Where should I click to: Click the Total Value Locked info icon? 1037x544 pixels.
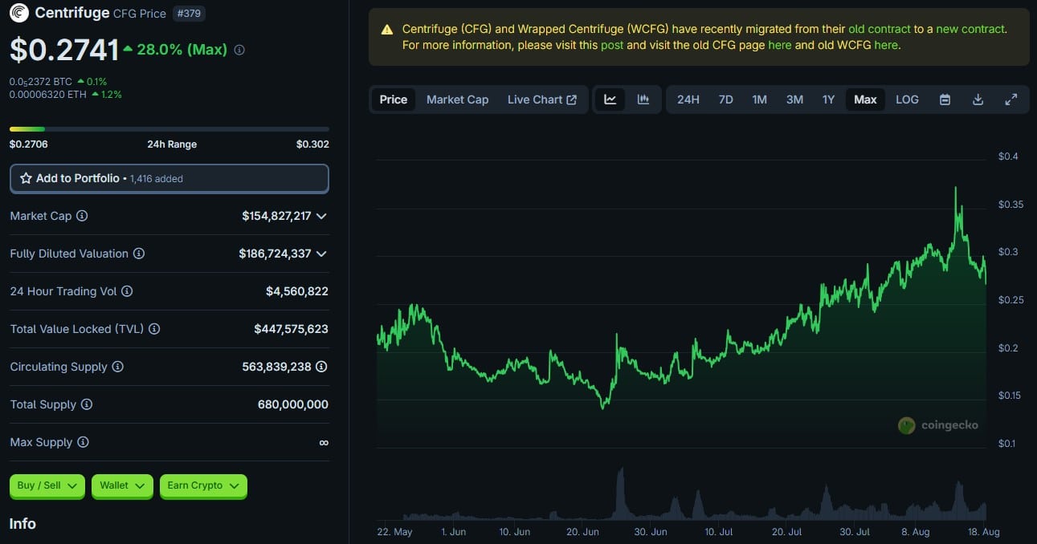154,329
